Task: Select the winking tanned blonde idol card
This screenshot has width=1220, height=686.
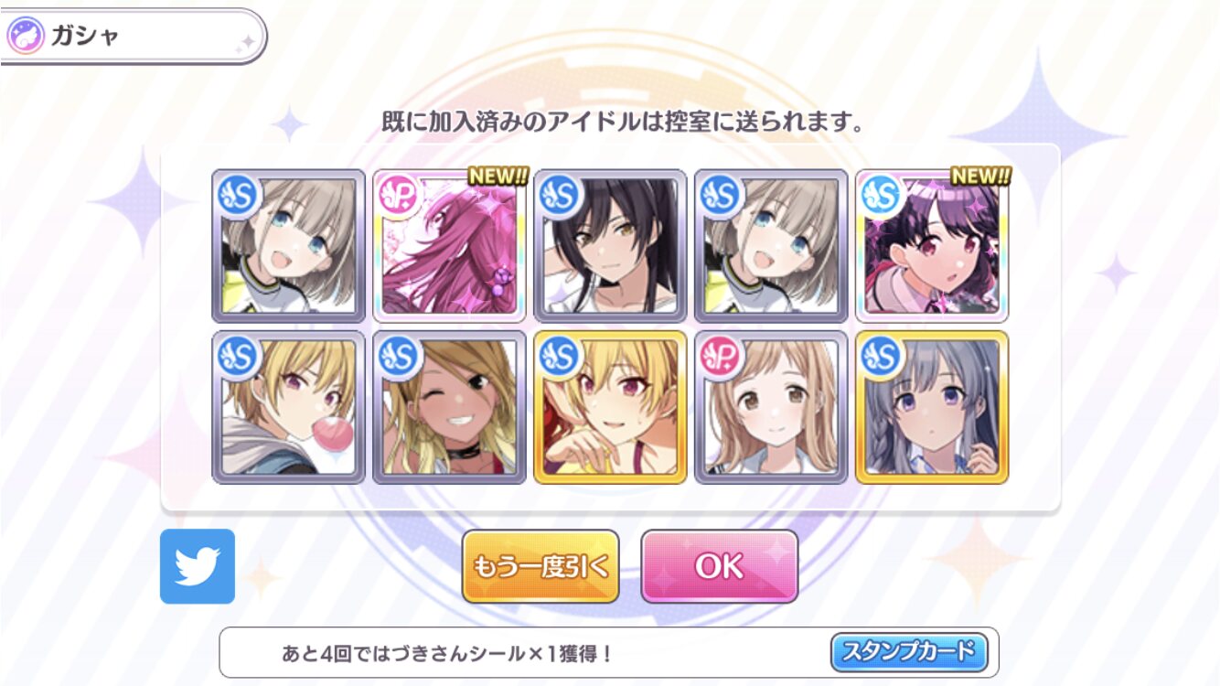Action: tap(450, 407)
